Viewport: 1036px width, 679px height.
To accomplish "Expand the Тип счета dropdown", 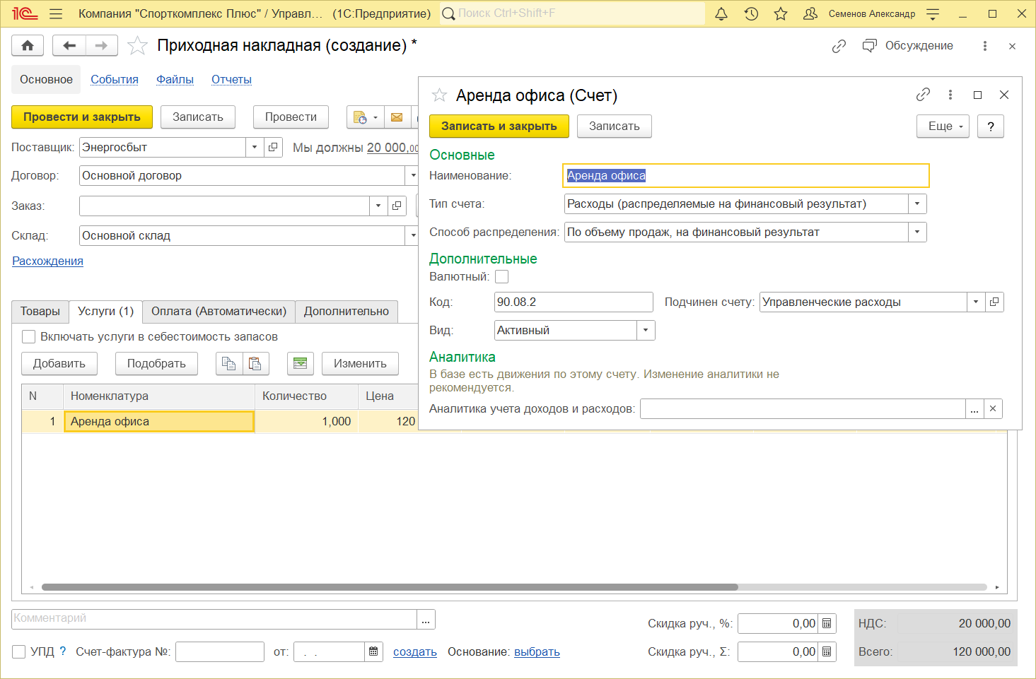I will [917, 204].
